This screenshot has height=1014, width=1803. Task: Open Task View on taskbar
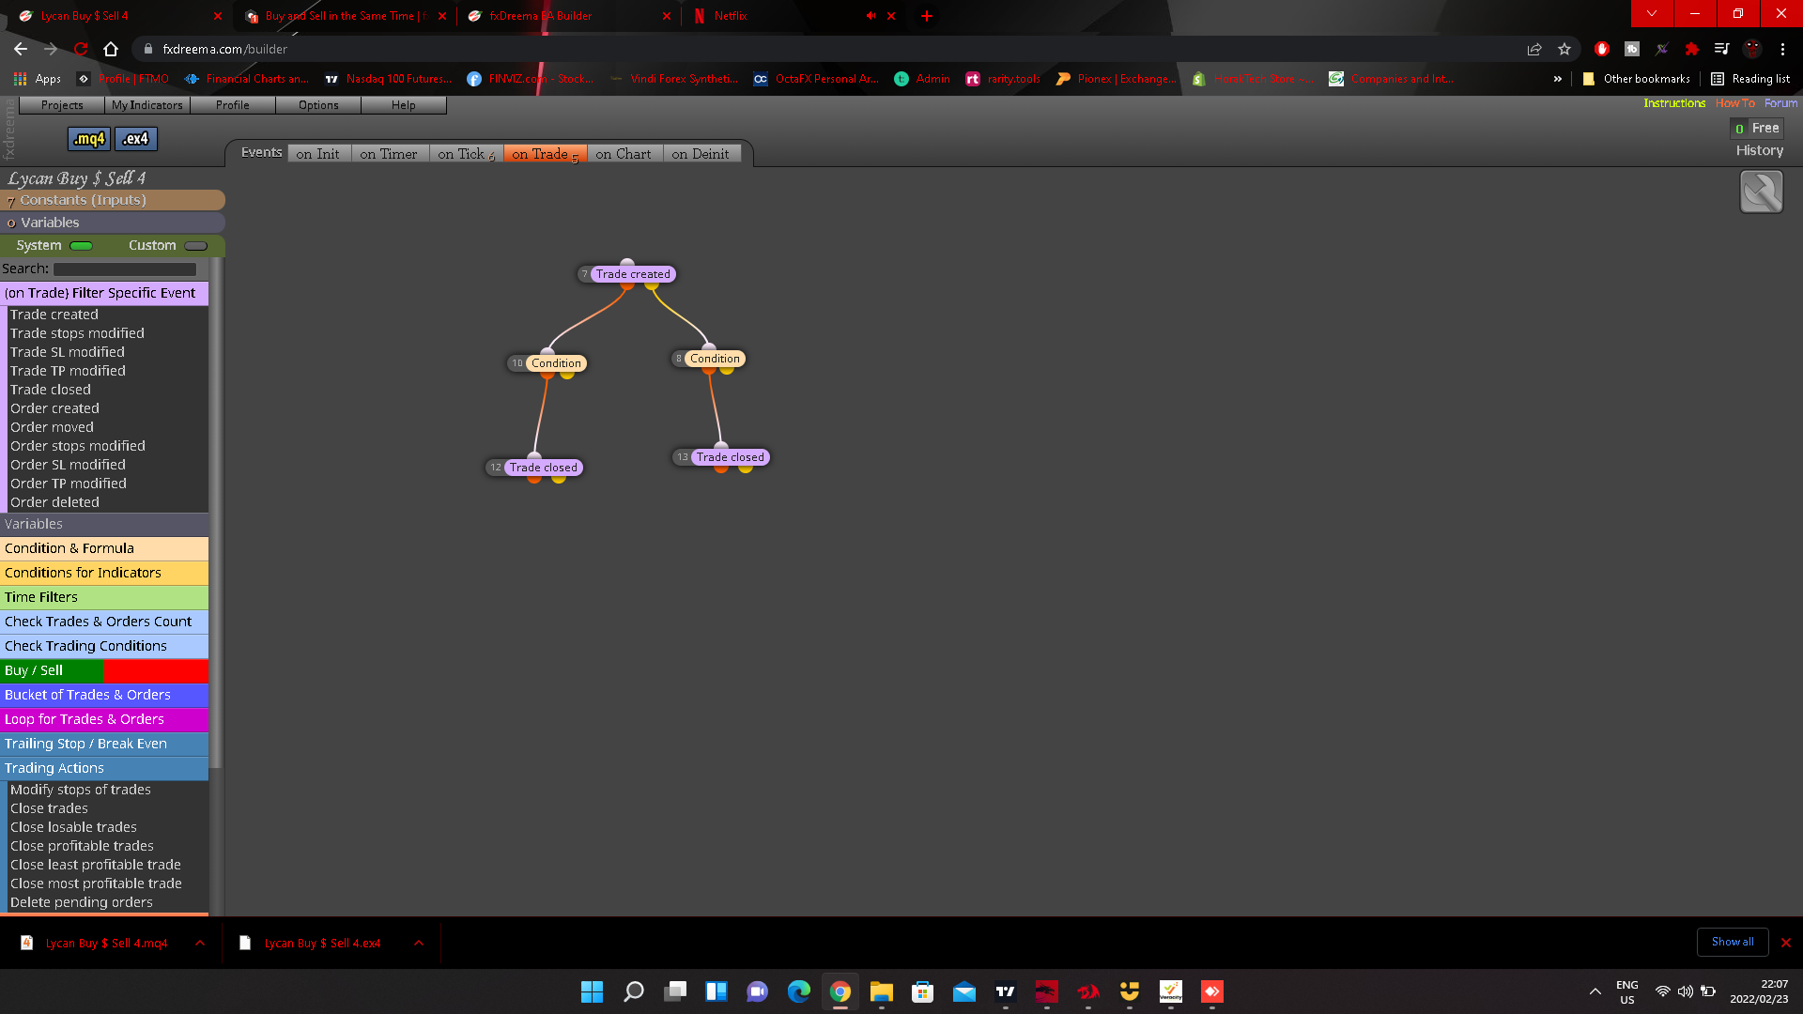click(x=675, y=991)
